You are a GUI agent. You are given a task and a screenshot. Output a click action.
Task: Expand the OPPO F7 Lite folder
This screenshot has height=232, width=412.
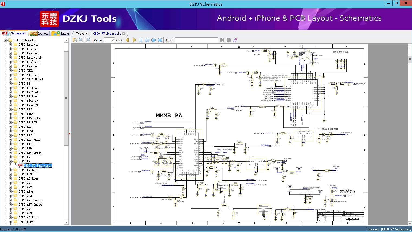point(11,170)
